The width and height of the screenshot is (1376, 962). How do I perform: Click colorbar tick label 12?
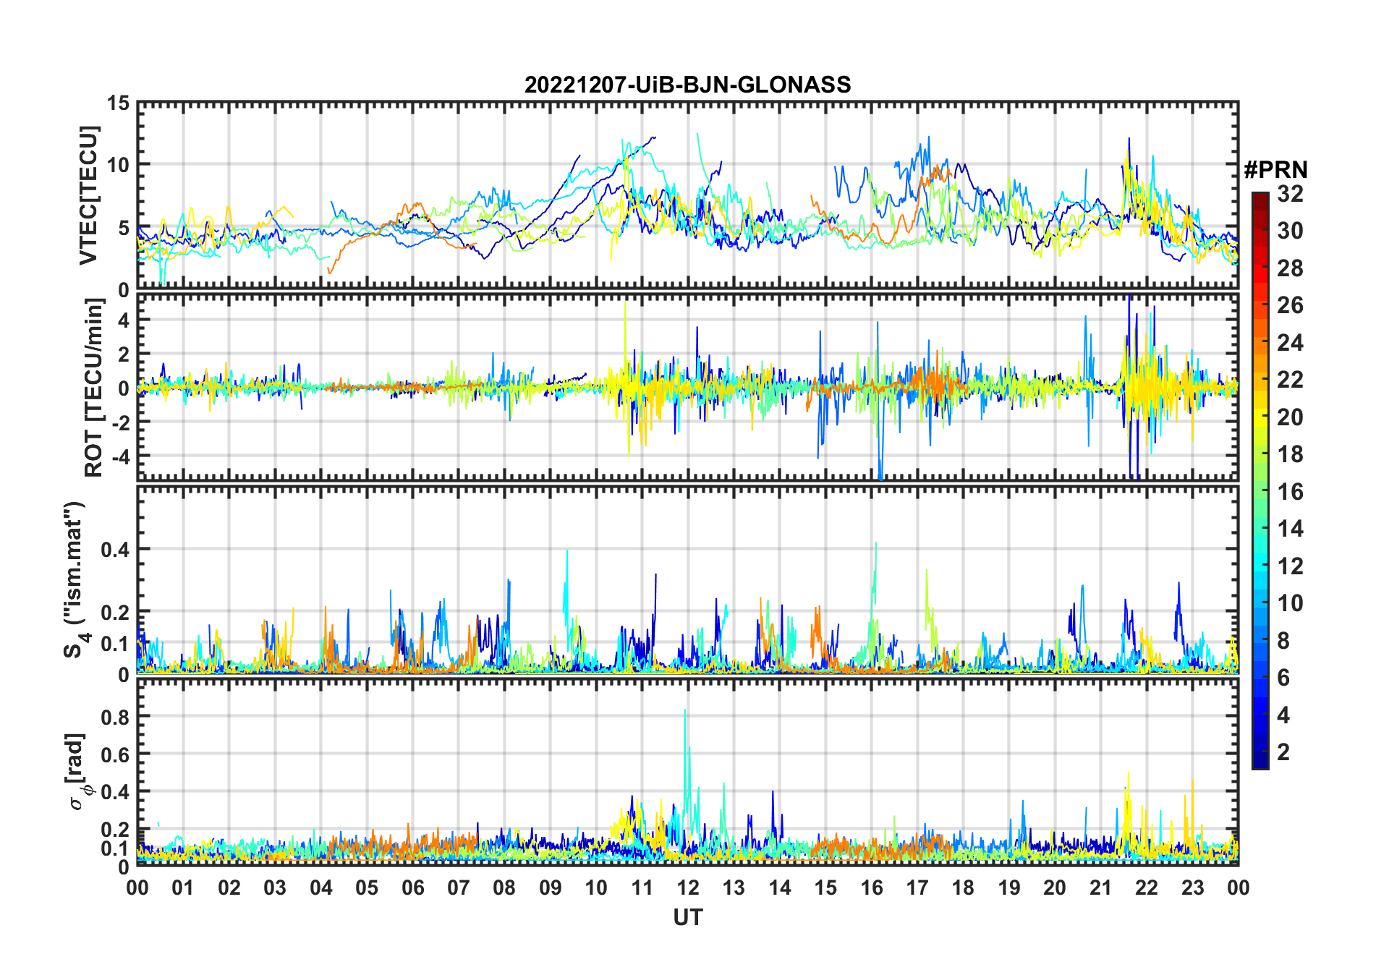click(x=1290, y=566)
